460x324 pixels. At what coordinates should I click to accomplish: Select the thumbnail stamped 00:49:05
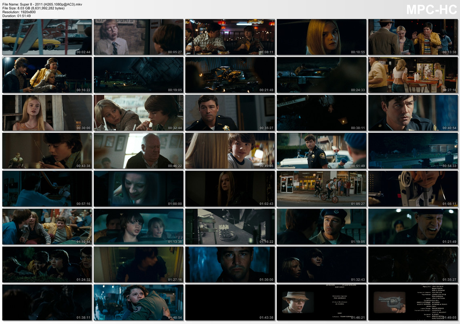coord(230,151)
